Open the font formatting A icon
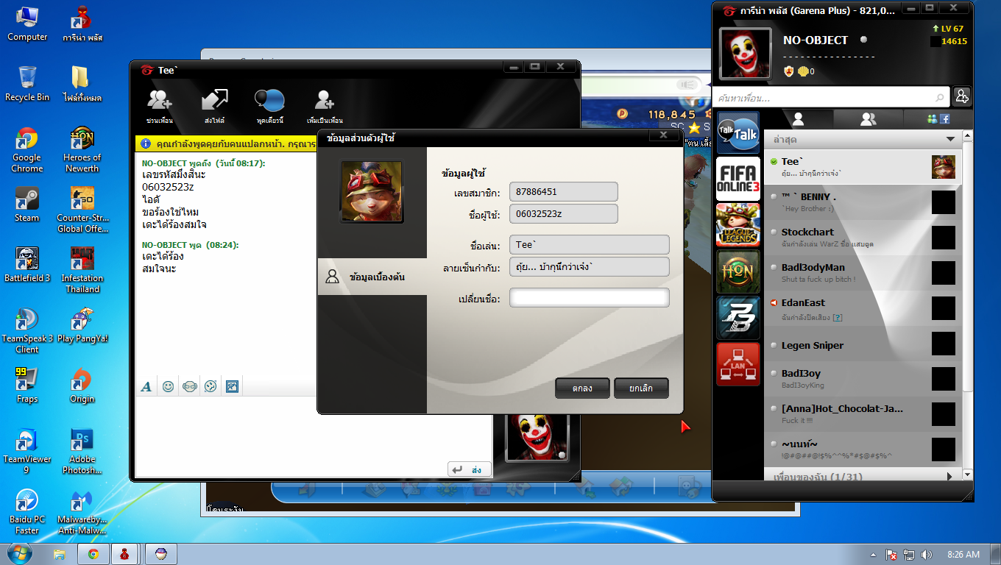The height and width of the screenshot is (565, 1001). click(146, 386)
